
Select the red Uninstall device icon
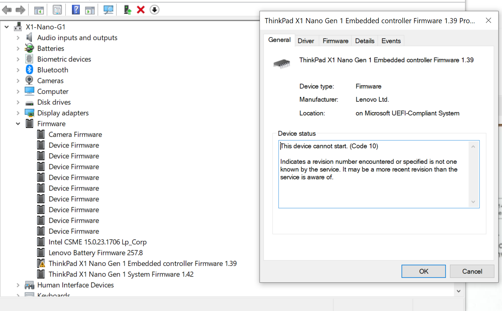coord(140,10)
